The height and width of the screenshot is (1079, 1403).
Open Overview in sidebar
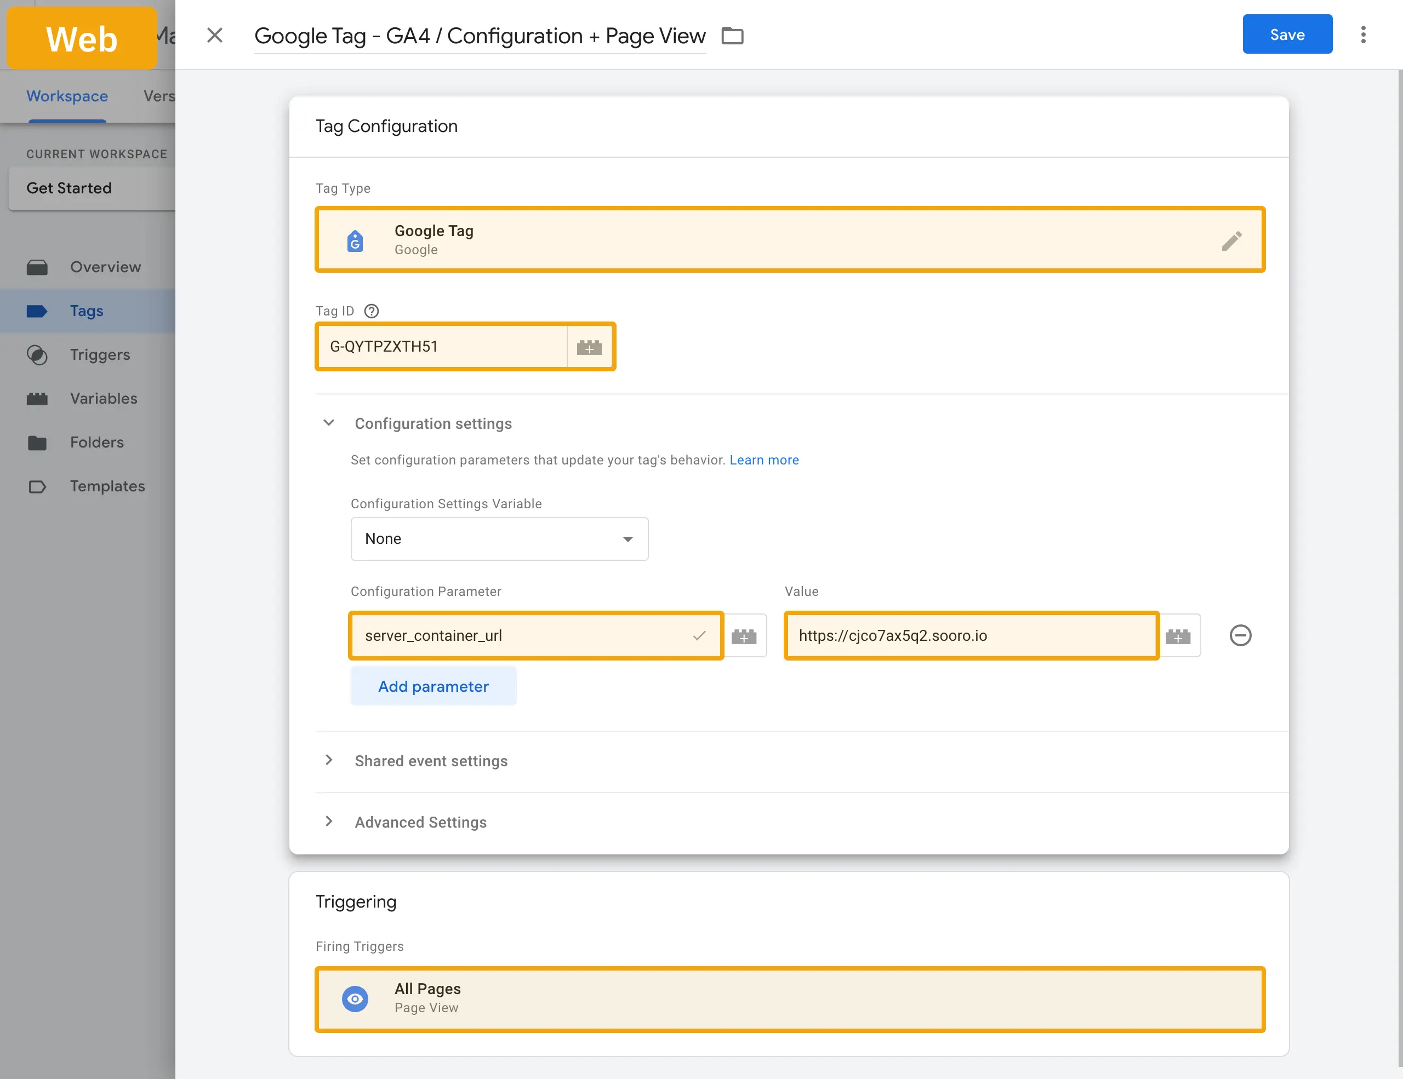coord(87,267)
